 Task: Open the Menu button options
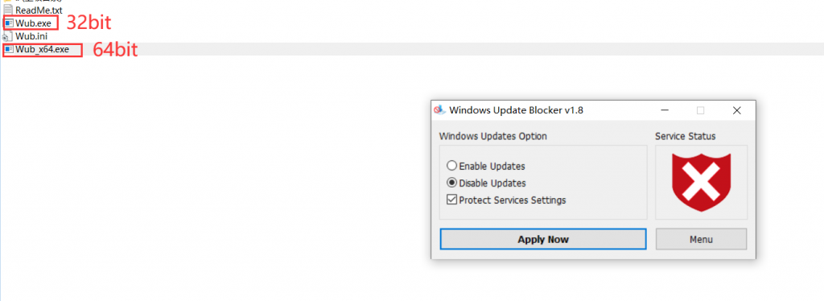[x=701, y=240]
